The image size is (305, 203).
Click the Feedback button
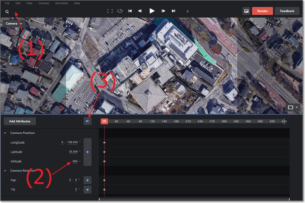tap(287, 11)
